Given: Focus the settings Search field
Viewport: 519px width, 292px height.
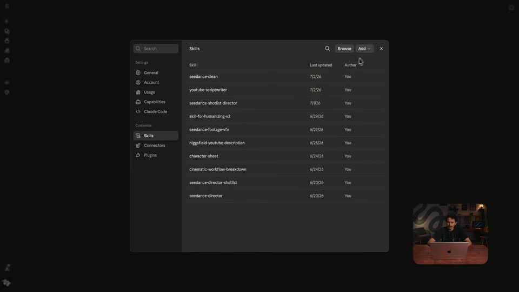Looking at the screenshot, I should [156, 49].
